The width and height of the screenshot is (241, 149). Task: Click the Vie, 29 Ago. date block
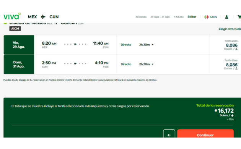19,45
